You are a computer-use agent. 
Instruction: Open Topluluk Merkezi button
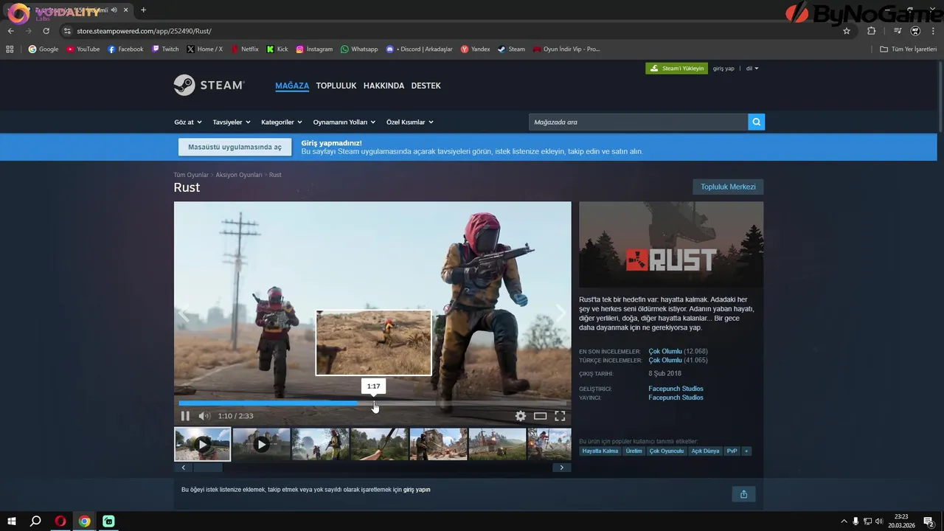pos(728,187)
